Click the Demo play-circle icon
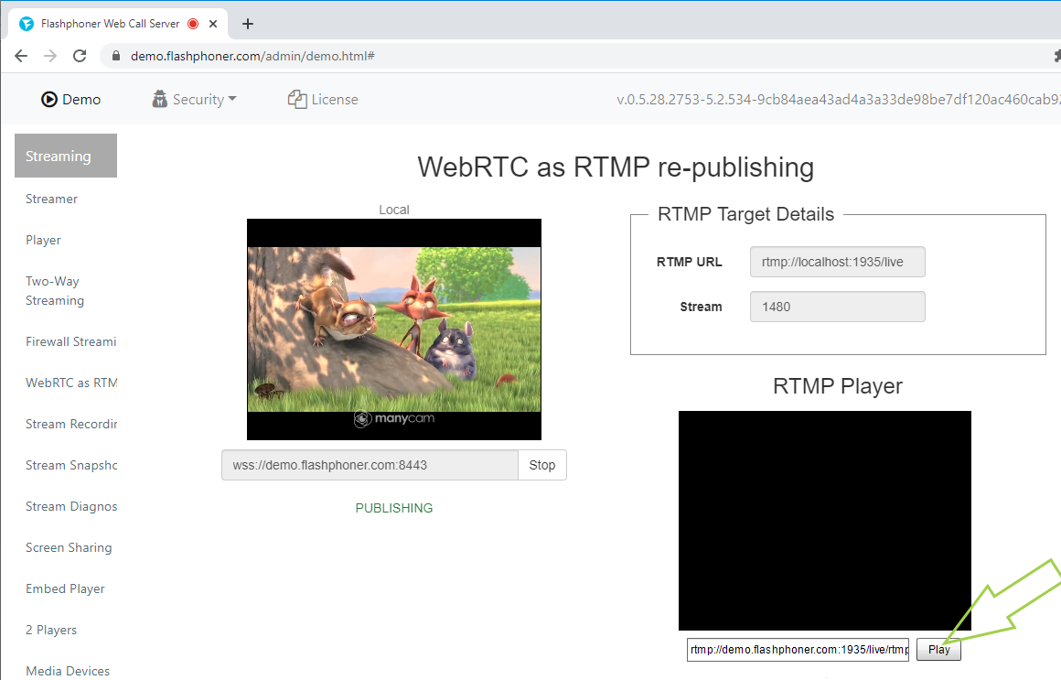Screen dimensions: 1061x680 49,100
